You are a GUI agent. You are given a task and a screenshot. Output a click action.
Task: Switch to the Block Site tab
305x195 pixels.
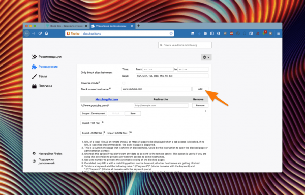pyautogui.click(x=66, y=26)
